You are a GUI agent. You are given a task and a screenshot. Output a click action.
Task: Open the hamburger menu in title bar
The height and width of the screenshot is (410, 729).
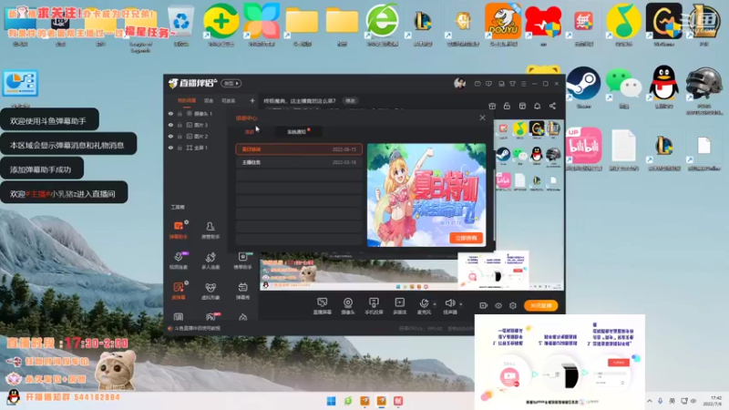tap(523, 84)
